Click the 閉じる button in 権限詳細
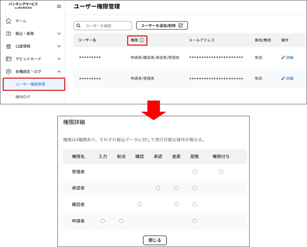This screenshot has height=247, width=307. pos(155,240)
